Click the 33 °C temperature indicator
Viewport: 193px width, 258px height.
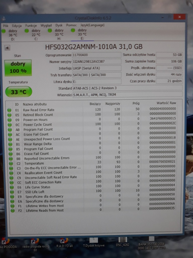pyautogui.click(x=19, y=92)
